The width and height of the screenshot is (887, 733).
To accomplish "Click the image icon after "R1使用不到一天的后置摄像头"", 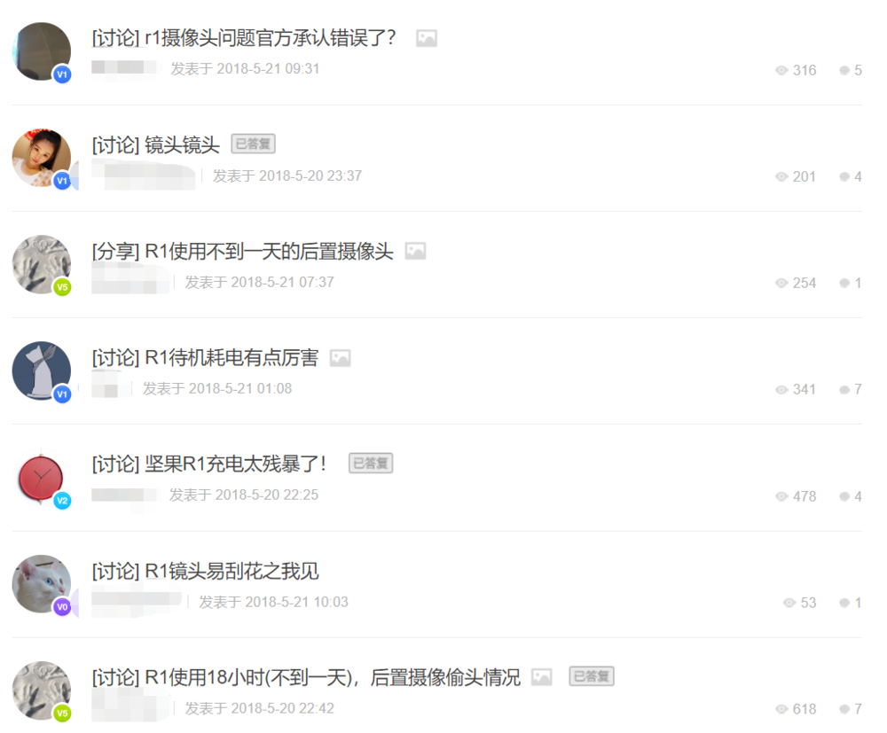I will click(x=415, y=251).
